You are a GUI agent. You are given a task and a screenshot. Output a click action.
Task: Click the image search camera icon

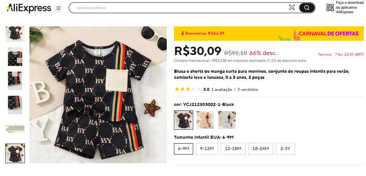tap(292, 8)
